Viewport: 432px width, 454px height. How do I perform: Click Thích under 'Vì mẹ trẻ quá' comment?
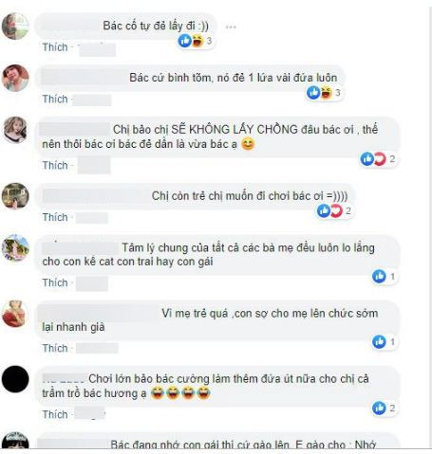(x=55, y=348)
